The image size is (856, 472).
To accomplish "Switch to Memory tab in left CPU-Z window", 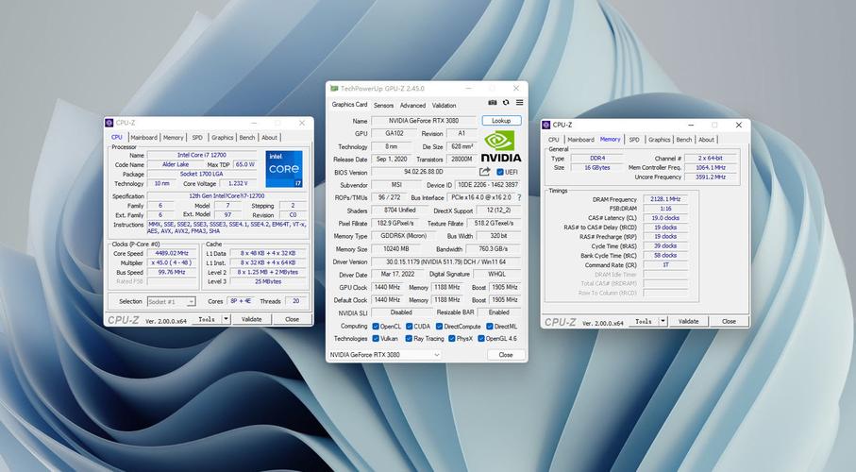I will [173, 138].
